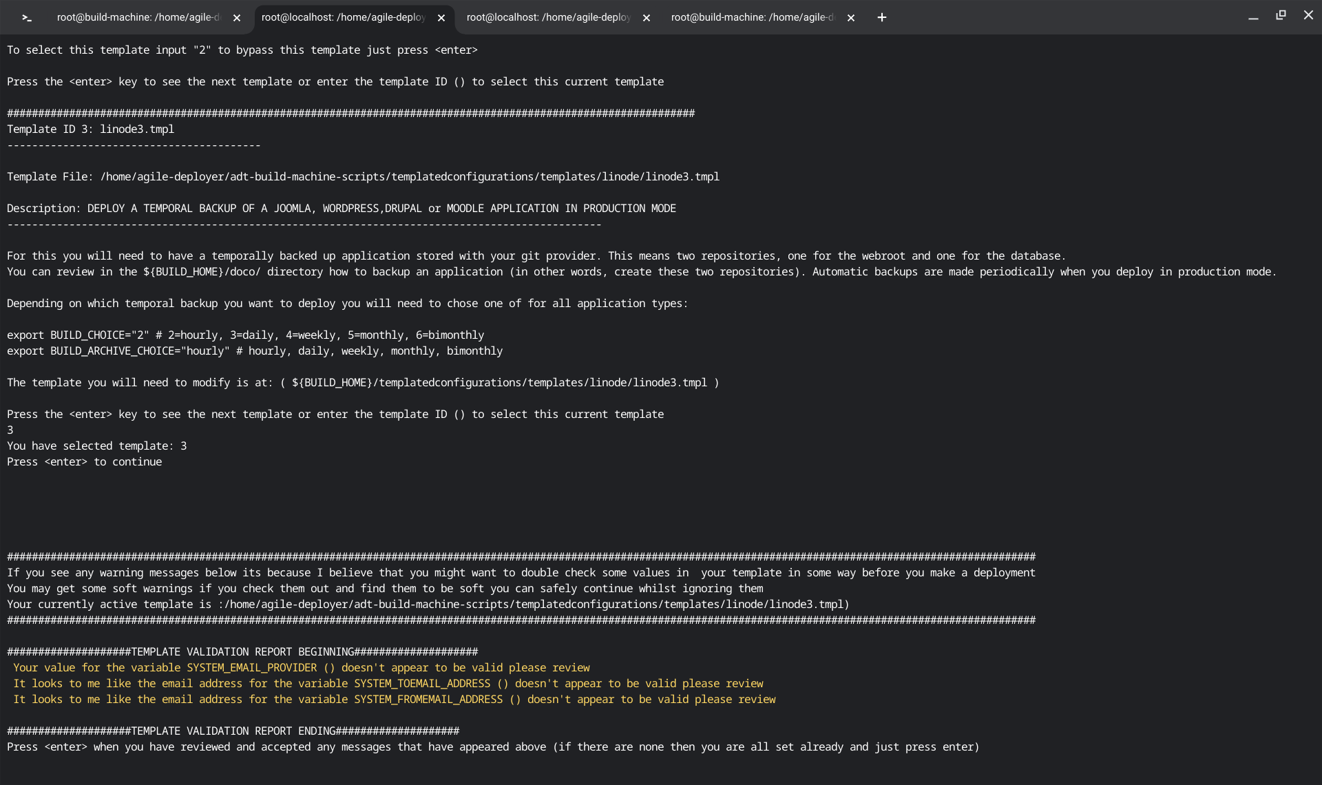
Task: Click the Template File linode3.tmpl path line
Action: coord(363,177)
